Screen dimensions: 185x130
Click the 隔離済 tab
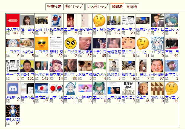117,6
